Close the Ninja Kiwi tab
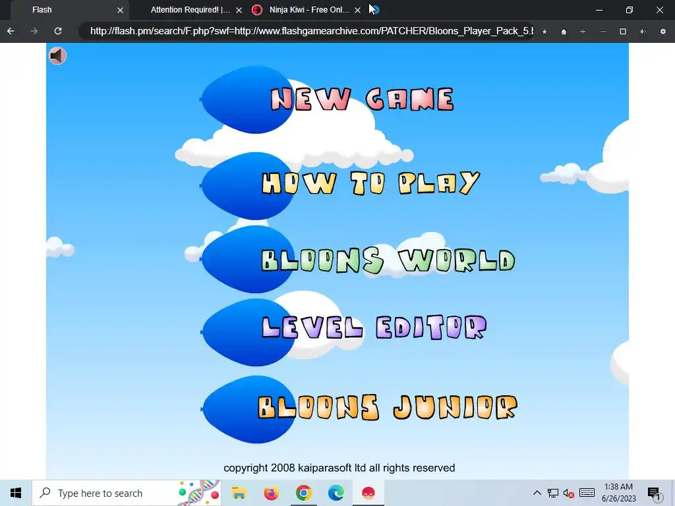 [x=357, y=10]
